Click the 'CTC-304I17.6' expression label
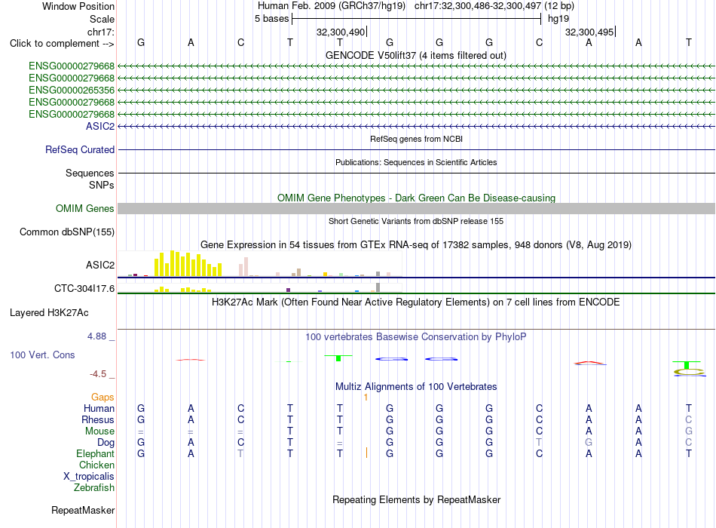Viewport: 716px width, 528px height. click(x=84, y=288)
